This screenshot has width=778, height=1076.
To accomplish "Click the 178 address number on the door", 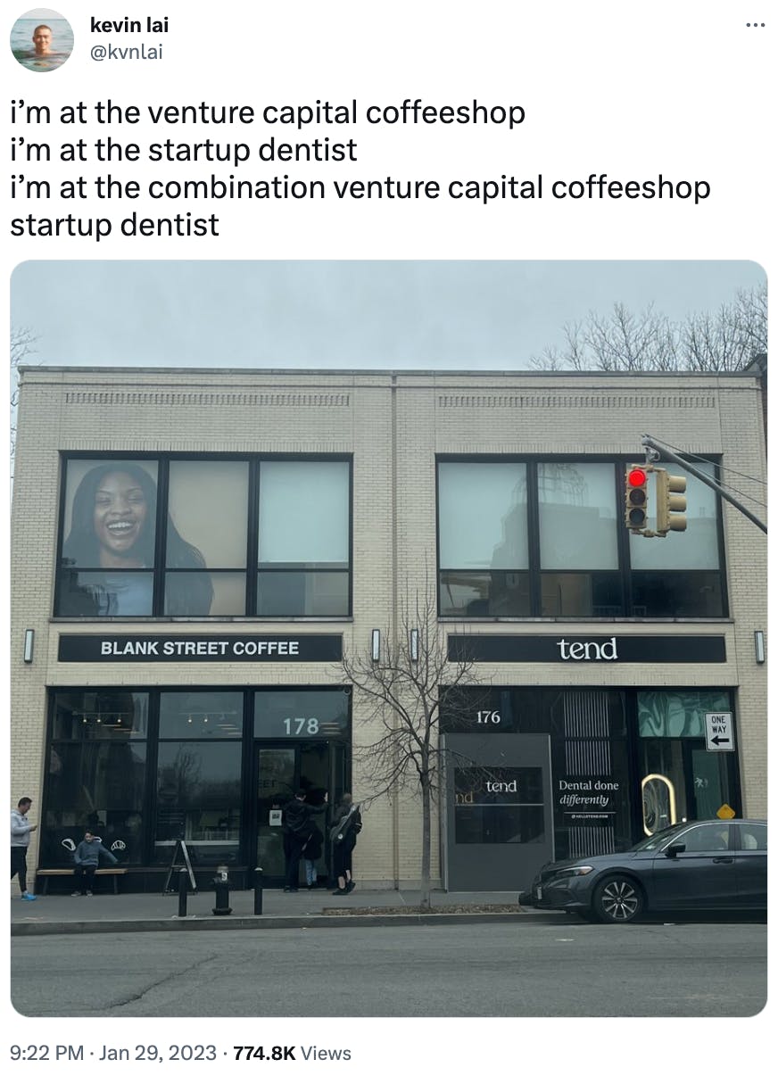I will pos(301,726).
